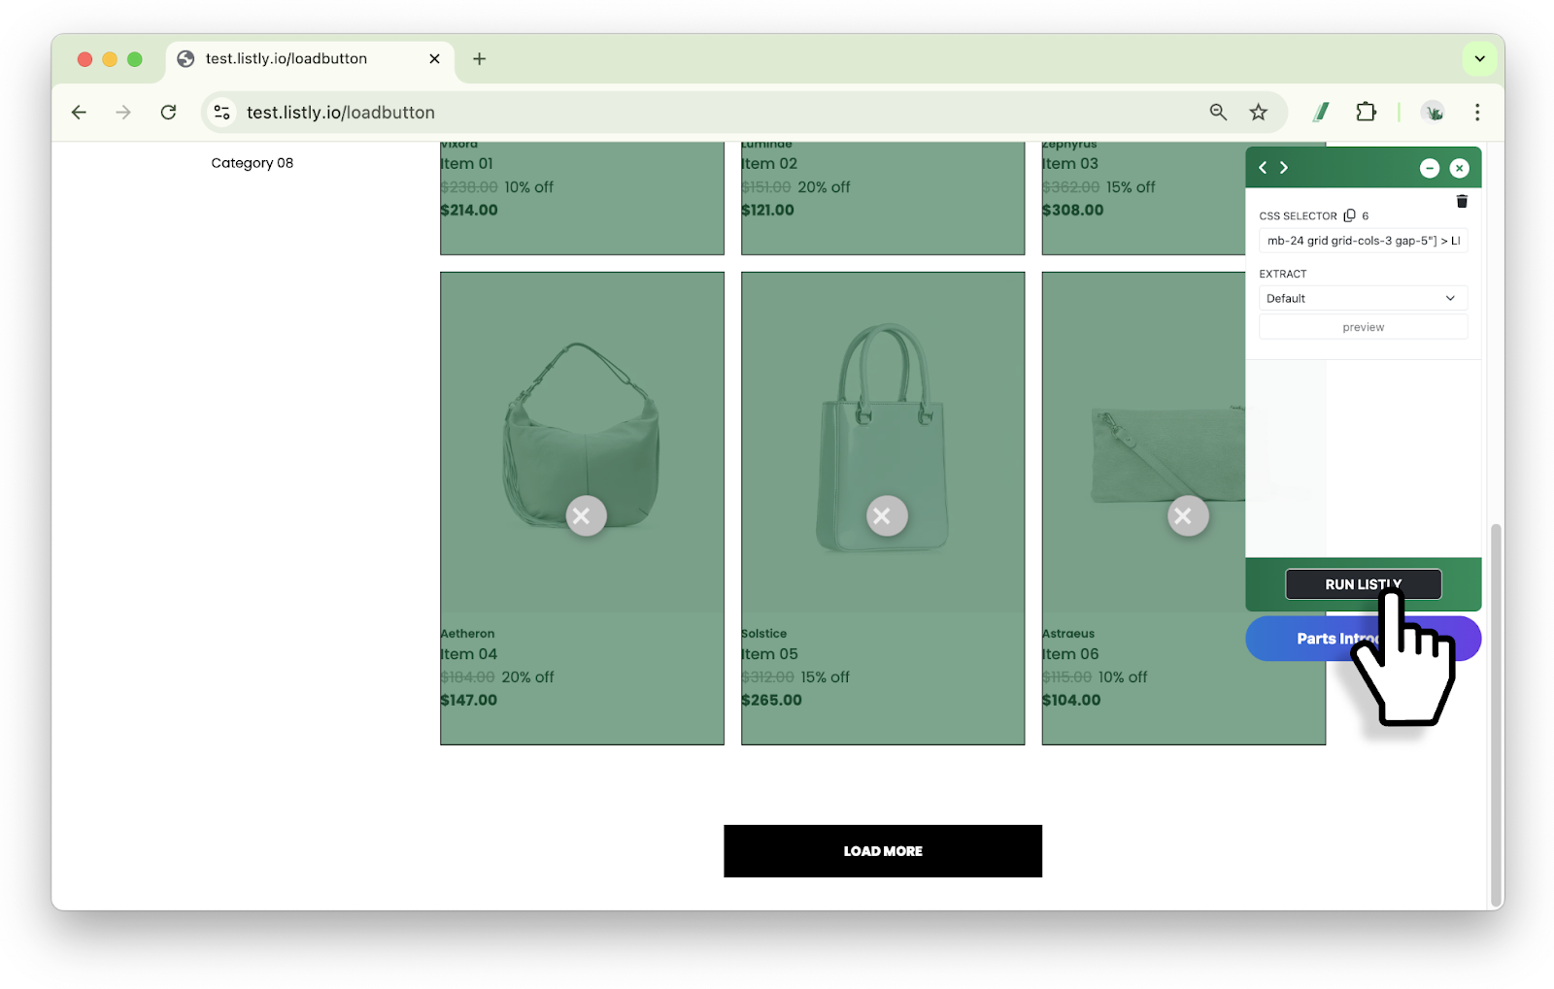Viewport: 1554px width, 989px height.
Task: Click the Listly extension icon in toolbar
Action: coord(1321,113)
